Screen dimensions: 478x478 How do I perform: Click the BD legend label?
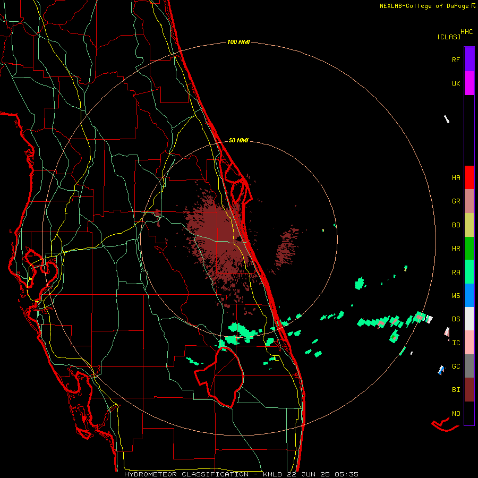pyautogui.click(x=456, y=225)
